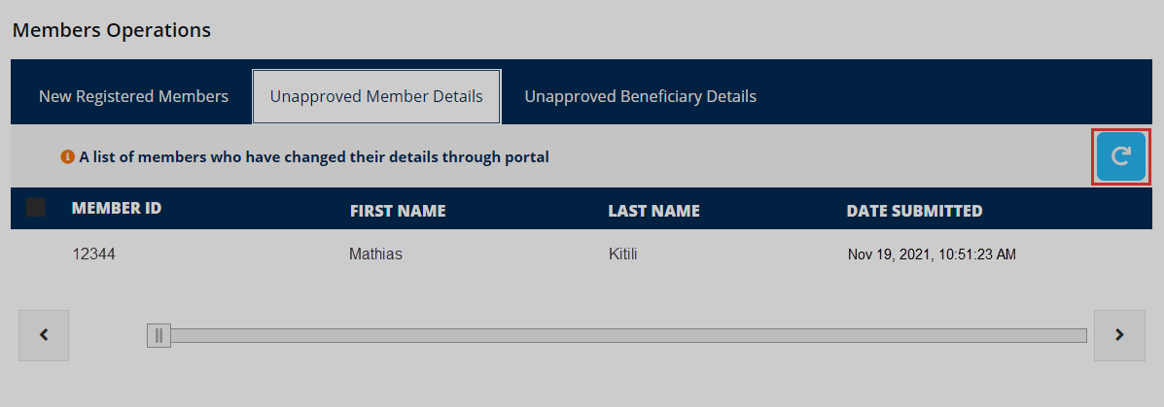1164x407 pixels.
Task: Switch to Unapproved Beneficiary Details tab
Action: click(x=640, y=96)
